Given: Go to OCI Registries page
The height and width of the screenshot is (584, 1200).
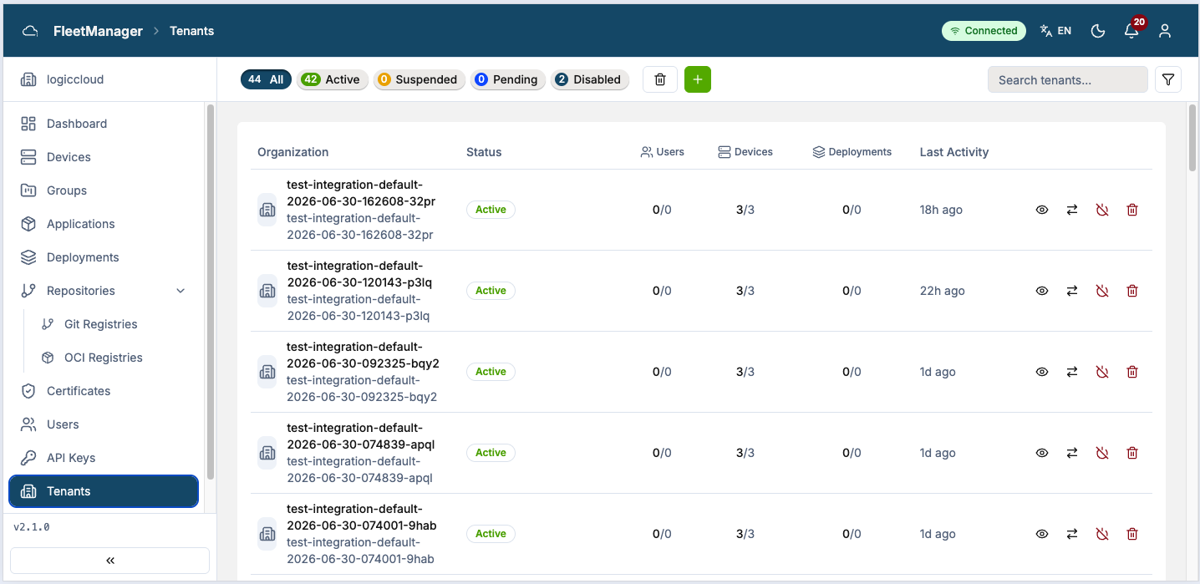Looking at the screenshot, I should (x=104, y=358).
